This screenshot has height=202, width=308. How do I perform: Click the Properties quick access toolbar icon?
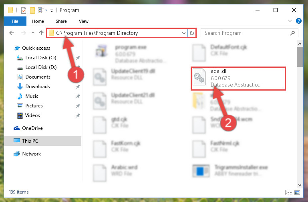point(24,10)
